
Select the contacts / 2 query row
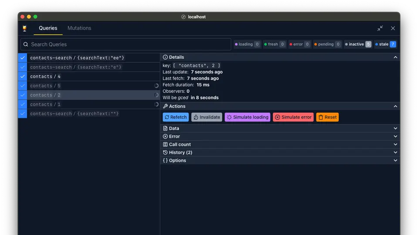click(89, 95)
